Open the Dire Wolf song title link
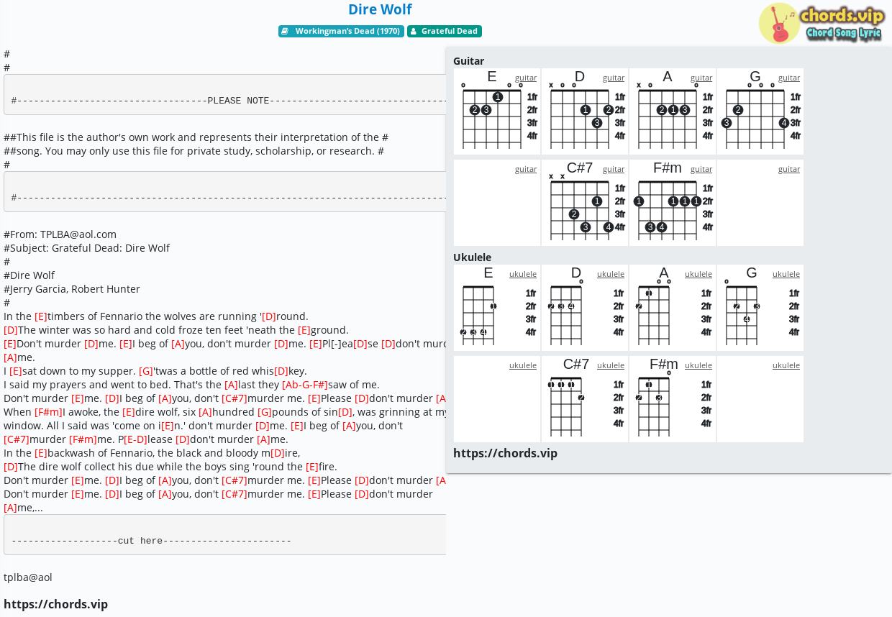Image resolution: width=892 pixels, height=617 pixels. click(380, 9)
